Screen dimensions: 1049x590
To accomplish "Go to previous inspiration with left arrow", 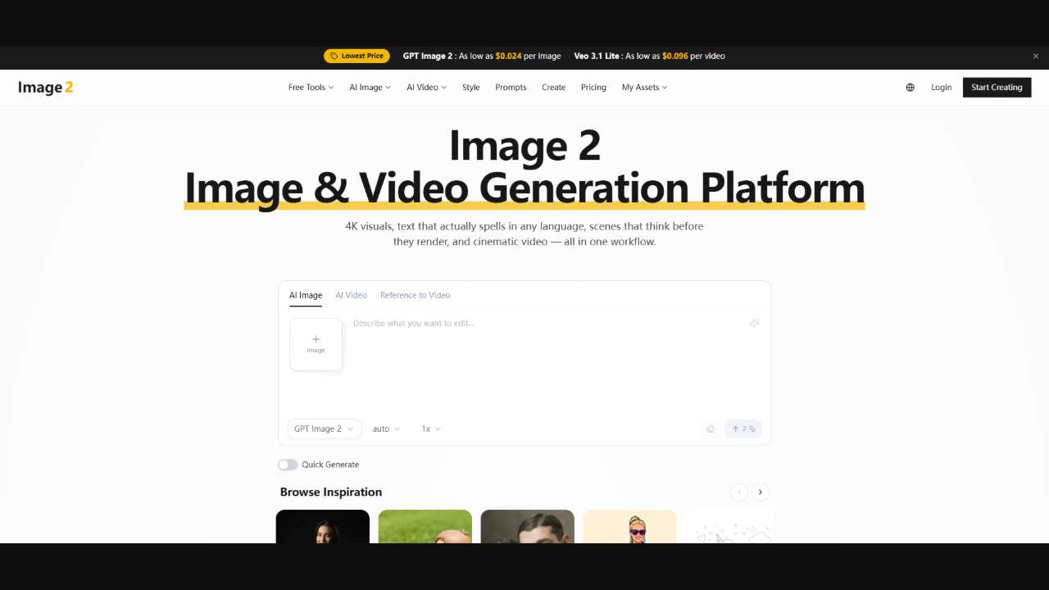I will click(x=739, y=492).
